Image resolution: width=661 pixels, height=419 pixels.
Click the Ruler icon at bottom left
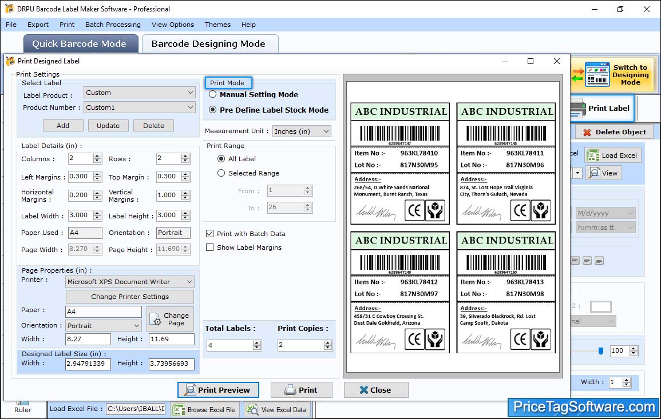(x=23, y=403)
